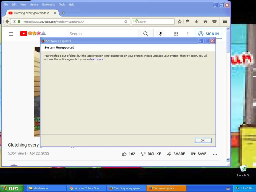
Task: Click the Firefox toolbar search box
Action: (x=153, y=21)
